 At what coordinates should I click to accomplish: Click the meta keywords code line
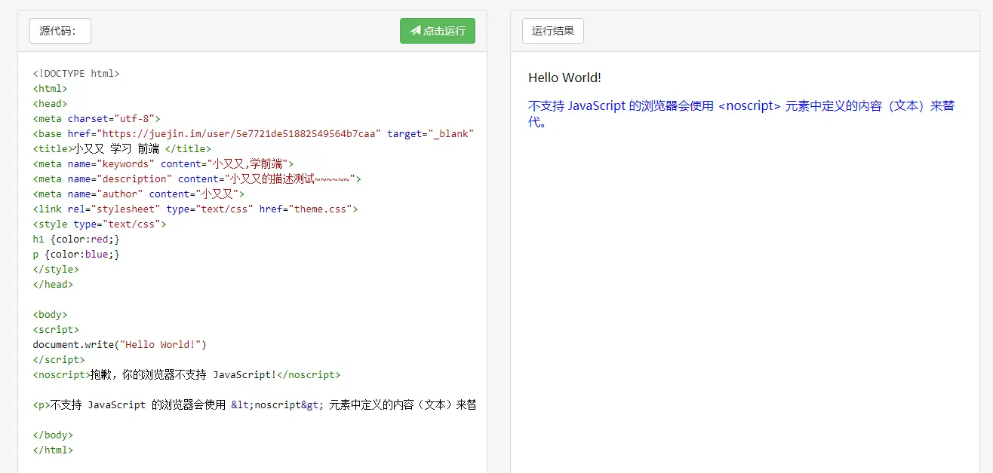click(163, 164)
